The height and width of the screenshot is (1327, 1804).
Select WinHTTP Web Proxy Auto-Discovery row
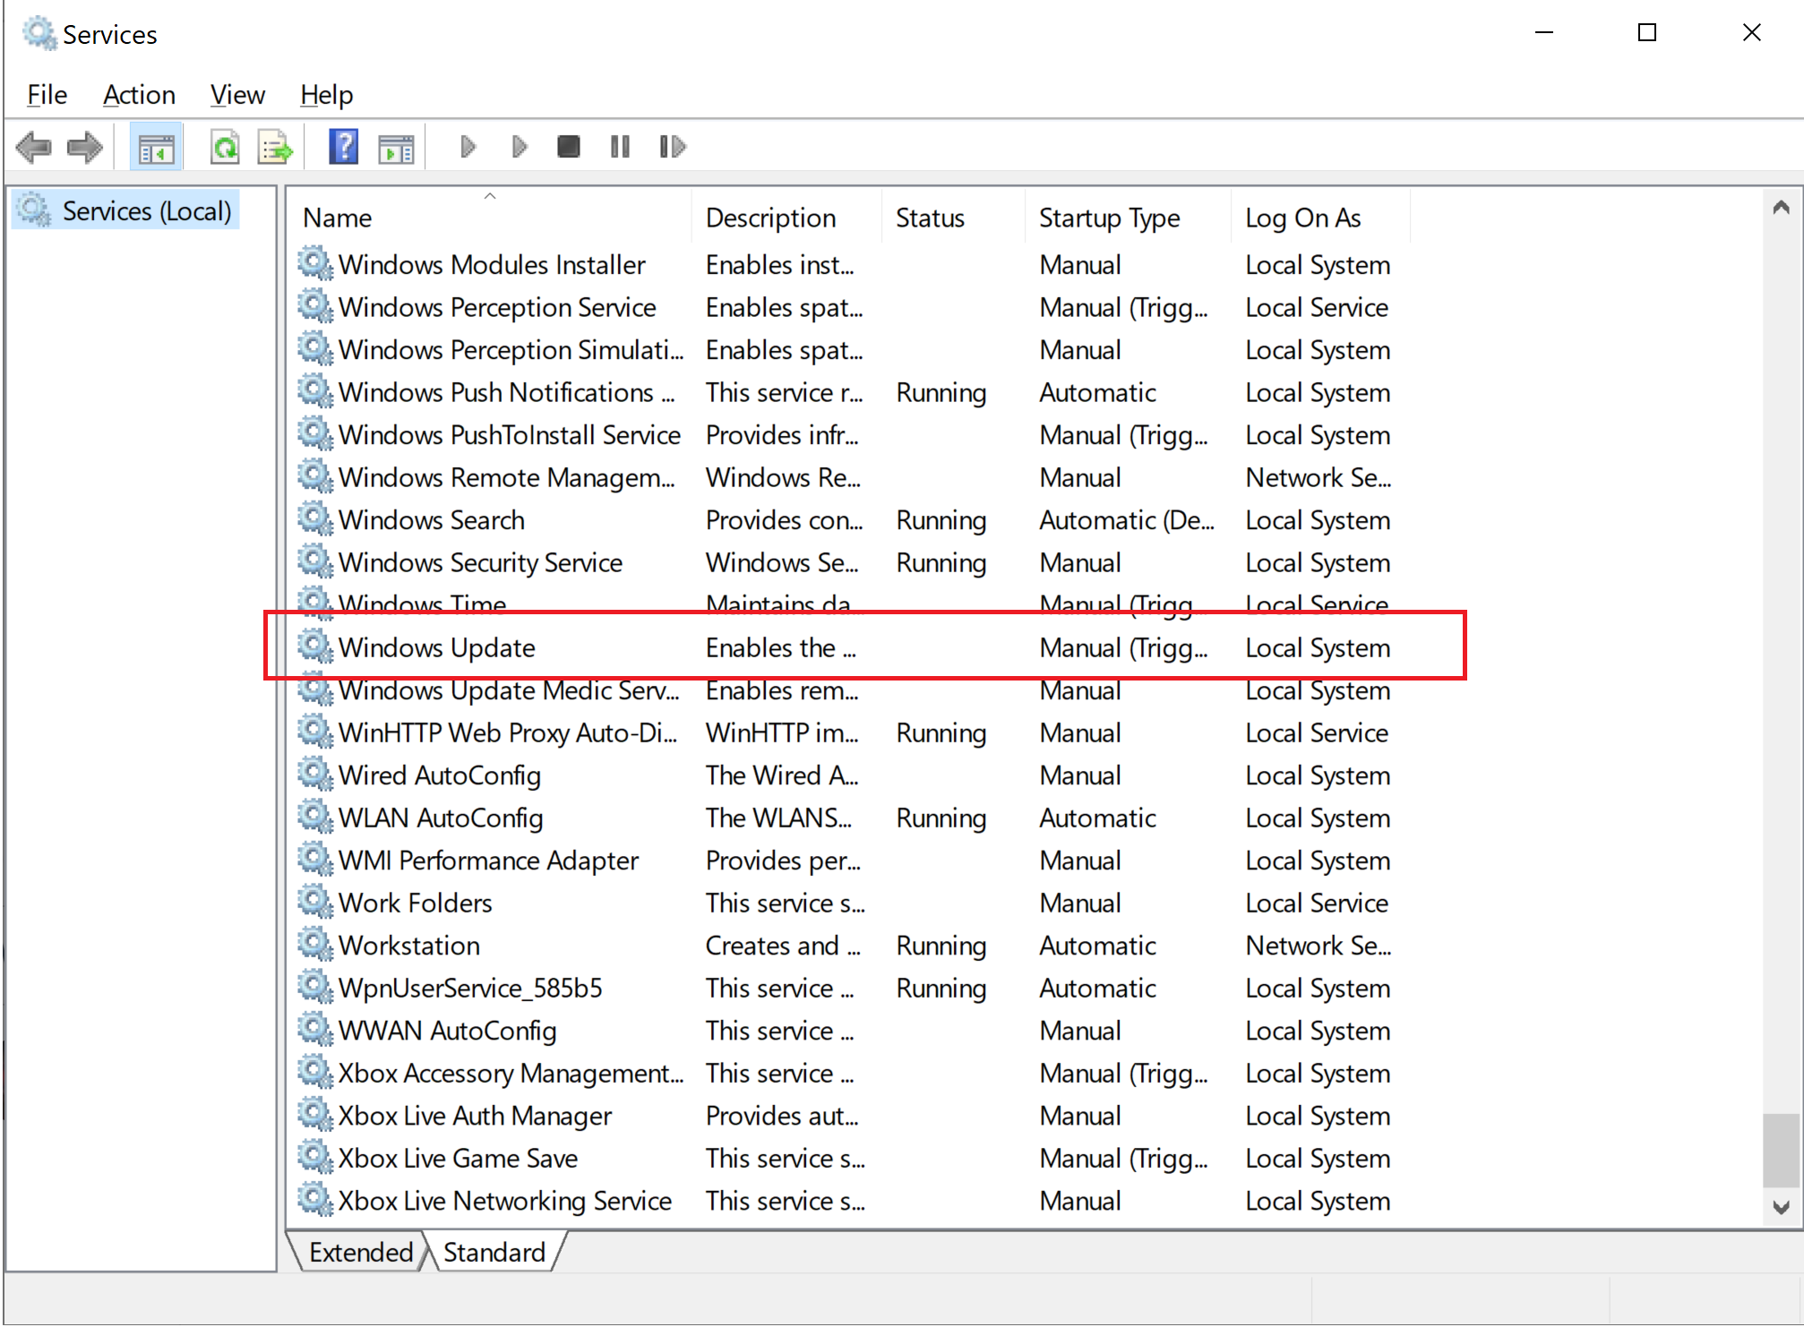854,732
